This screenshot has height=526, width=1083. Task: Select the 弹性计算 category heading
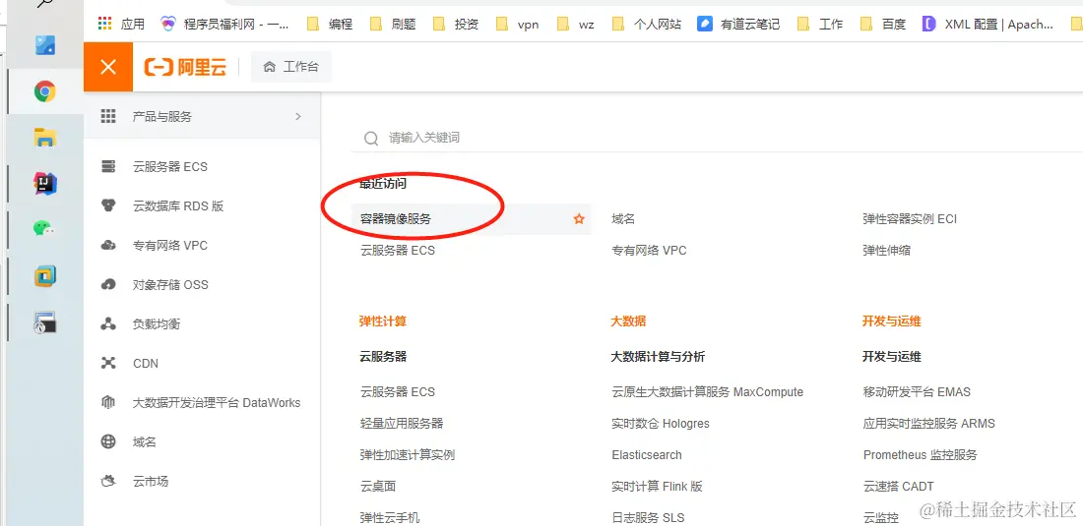coord(383,321)
